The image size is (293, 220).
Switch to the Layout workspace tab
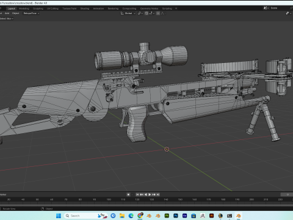pyautogui.click(x=12, y=9)
